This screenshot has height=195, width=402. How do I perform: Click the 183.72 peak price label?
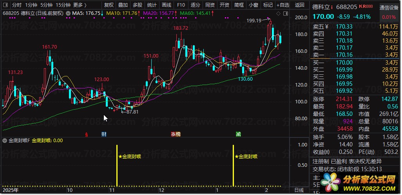coord(181,28)
